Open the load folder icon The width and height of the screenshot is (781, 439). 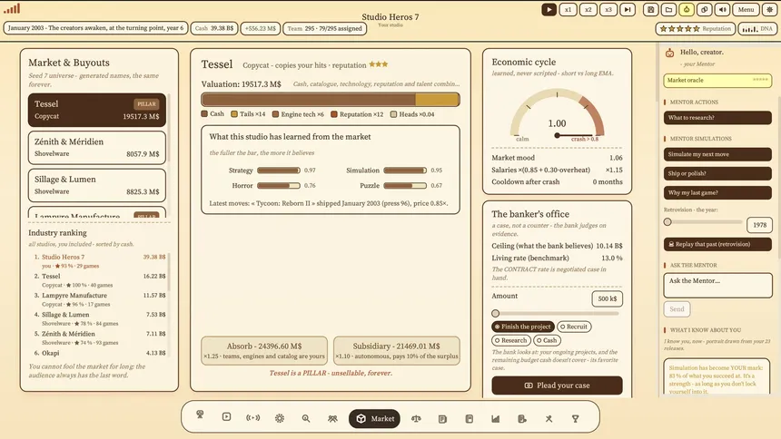coord(669,9)
